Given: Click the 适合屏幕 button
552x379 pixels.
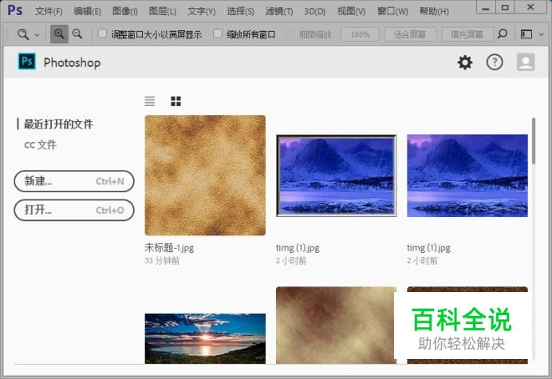Looking at the screenshot, I should tap(410, 34).
